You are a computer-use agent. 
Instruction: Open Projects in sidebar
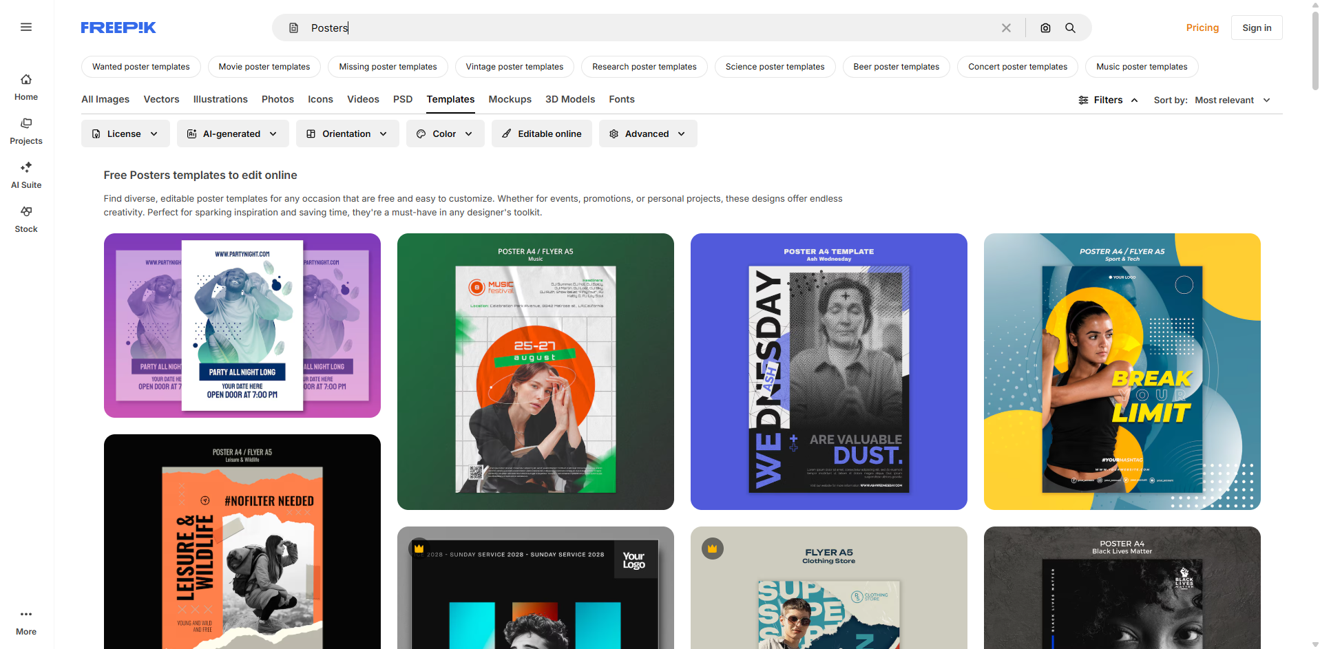(x=26, y=131)
